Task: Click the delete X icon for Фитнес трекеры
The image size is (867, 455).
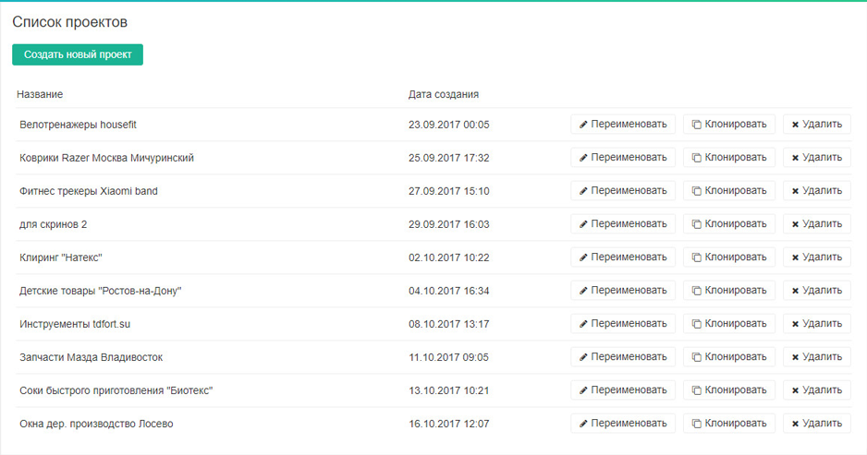Action: tap(795, 191)
